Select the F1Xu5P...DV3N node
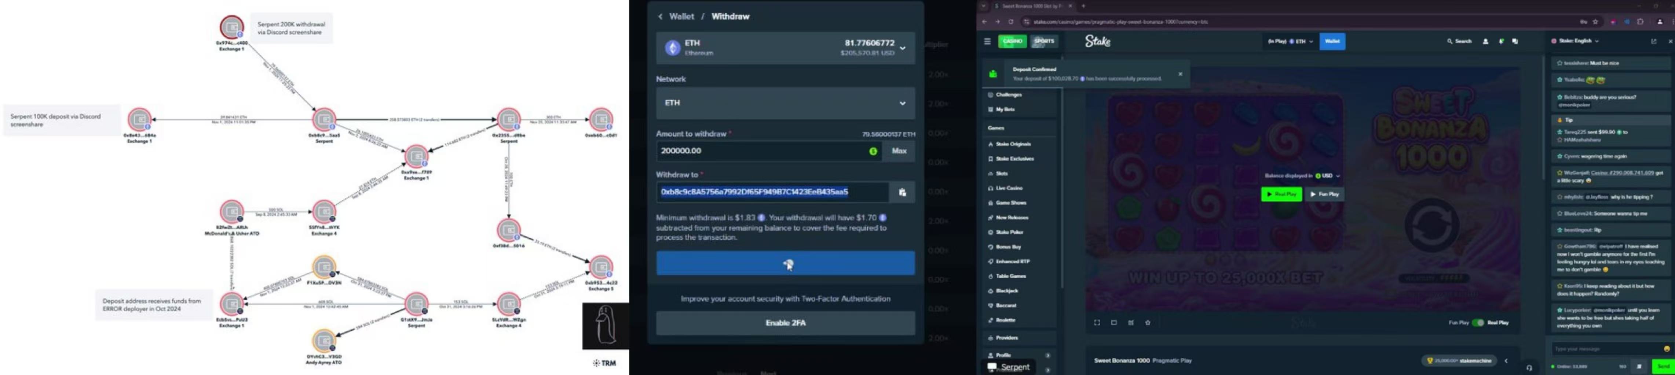1675x375 pixels. (324, 267)
